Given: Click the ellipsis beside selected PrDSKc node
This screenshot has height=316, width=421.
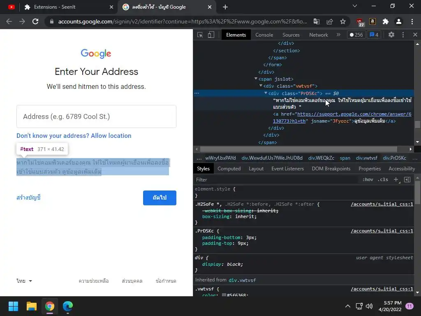Looking at the screenshot, I should click(x=197, y=93).
